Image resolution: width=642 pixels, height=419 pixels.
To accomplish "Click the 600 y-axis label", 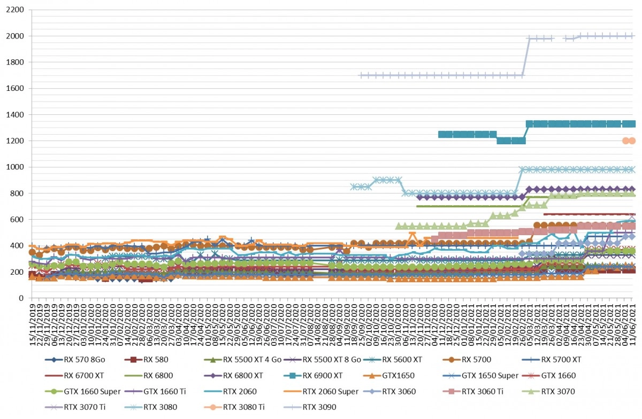I will pyautogui.click(x=18, y=219).
